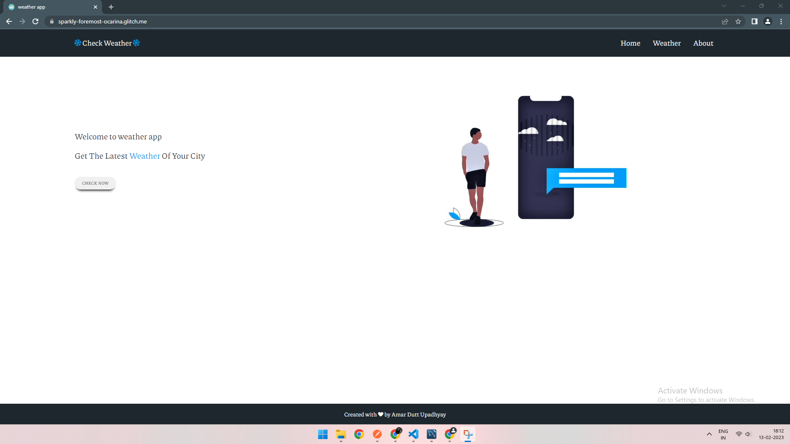Launch Google Chrome from the taskbar

coord(359,434)
